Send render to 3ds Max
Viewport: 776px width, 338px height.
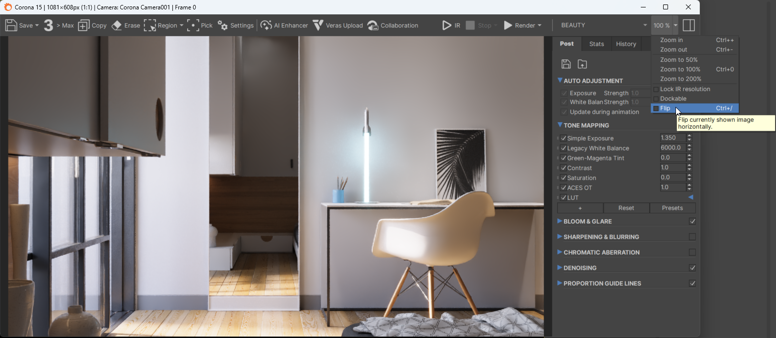(58, 25)
